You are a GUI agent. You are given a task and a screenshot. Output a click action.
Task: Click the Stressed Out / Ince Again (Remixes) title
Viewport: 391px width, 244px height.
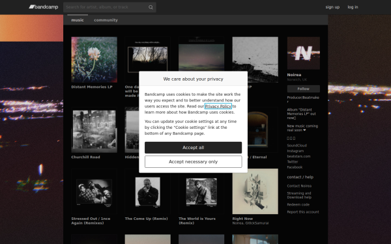click(x=91, y=221)
